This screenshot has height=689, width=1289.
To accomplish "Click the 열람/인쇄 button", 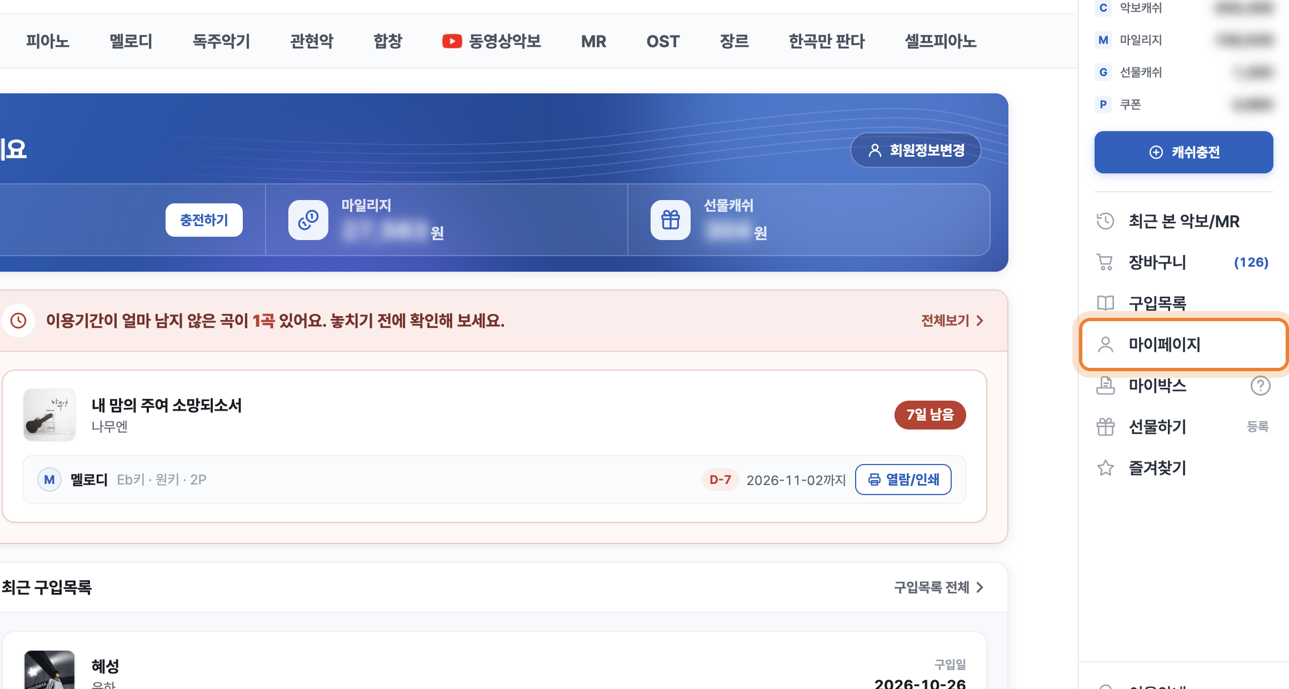I will (903, 480).
